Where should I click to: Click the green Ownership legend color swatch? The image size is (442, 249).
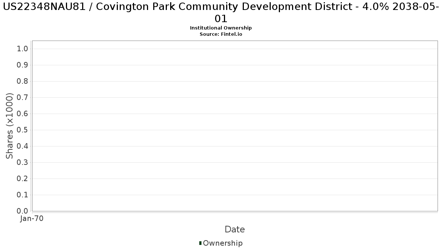point(200,243)
